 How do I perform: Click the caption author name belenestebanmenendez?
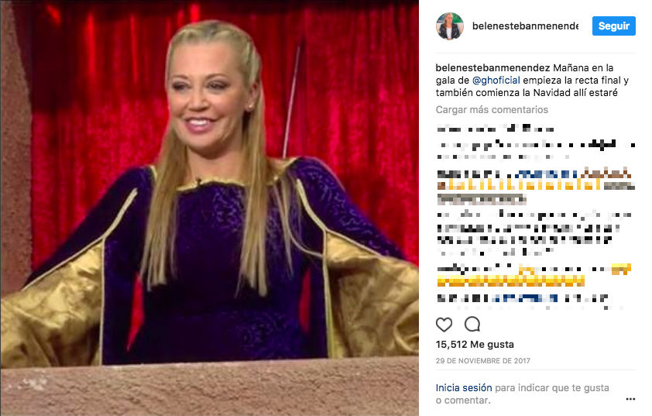tap(492, 68)
